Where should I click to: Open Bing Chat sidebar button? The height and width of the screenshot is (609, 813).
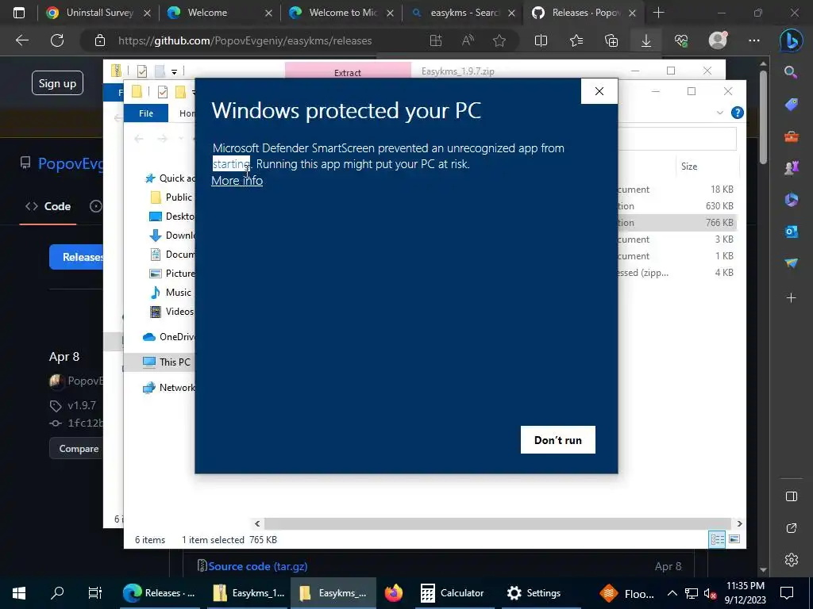click(792, 41)
